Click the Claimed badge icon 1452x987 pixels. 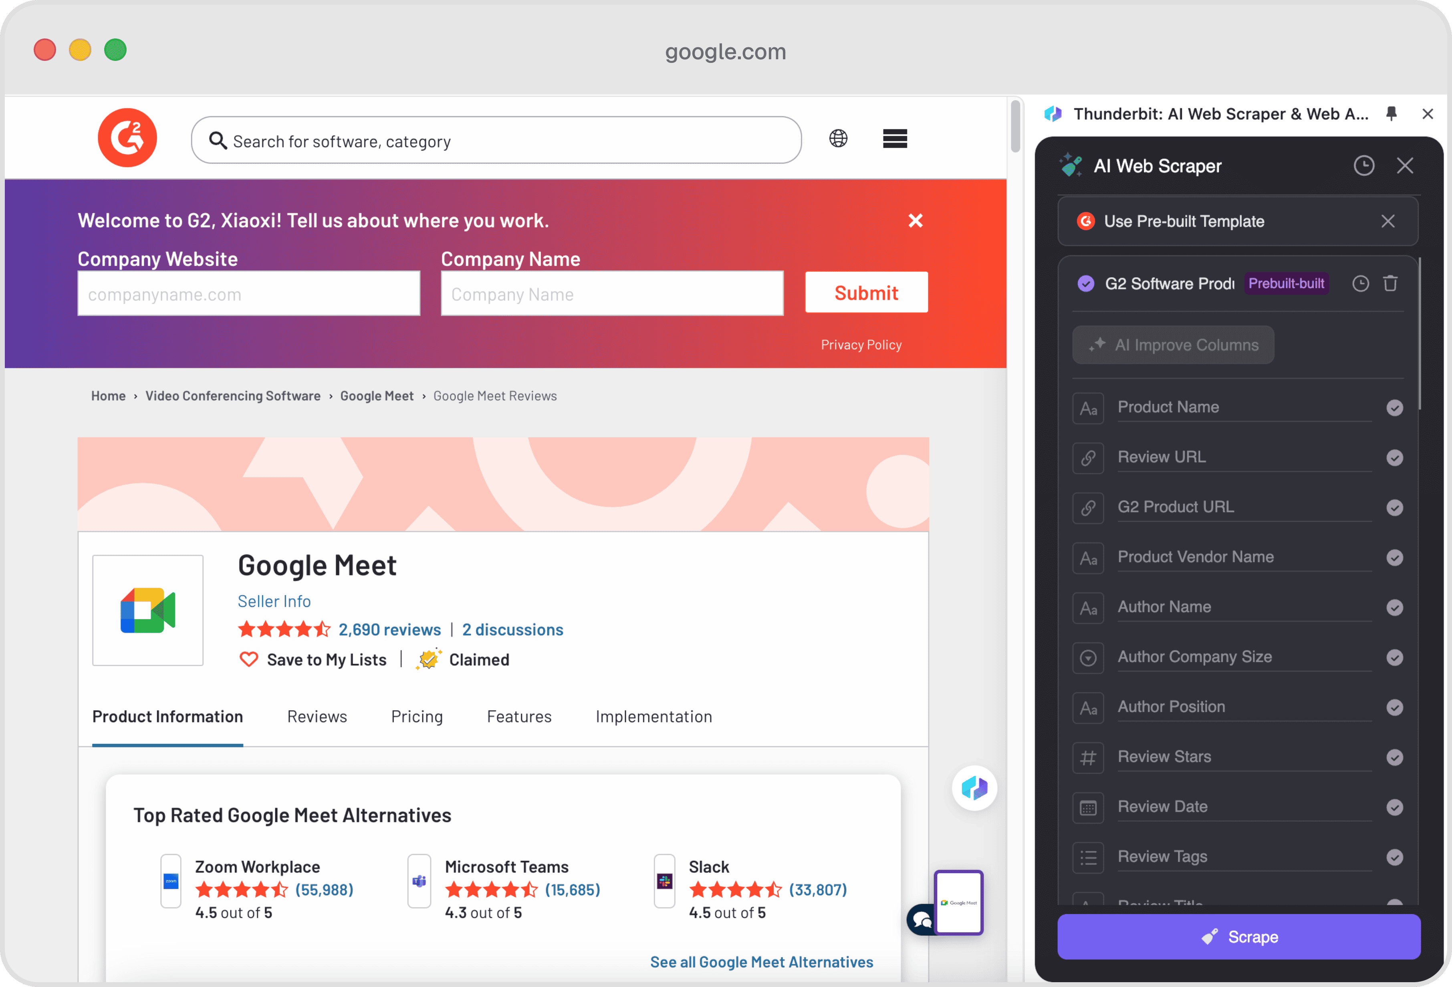tap(429, 659)
